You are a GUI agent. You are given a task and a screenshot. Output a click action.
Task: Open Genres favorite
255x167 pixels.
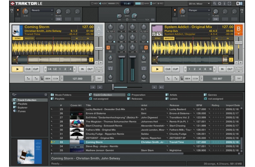[212, 95]
